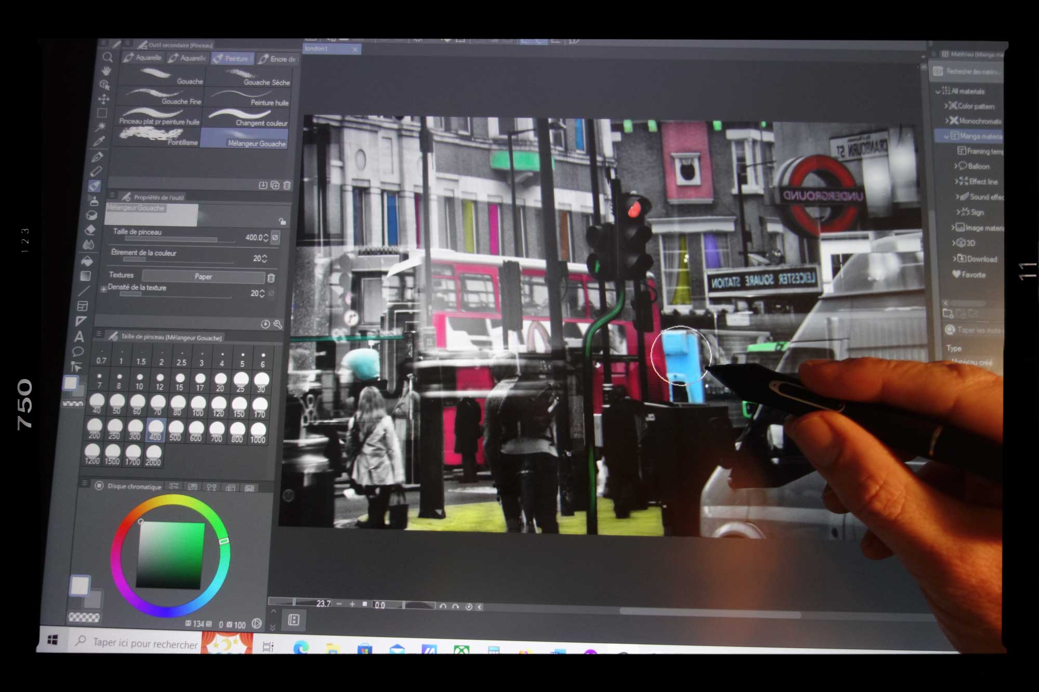
Task: Switch to first Aquarelle sub tool tab
Action: [142, 58]
